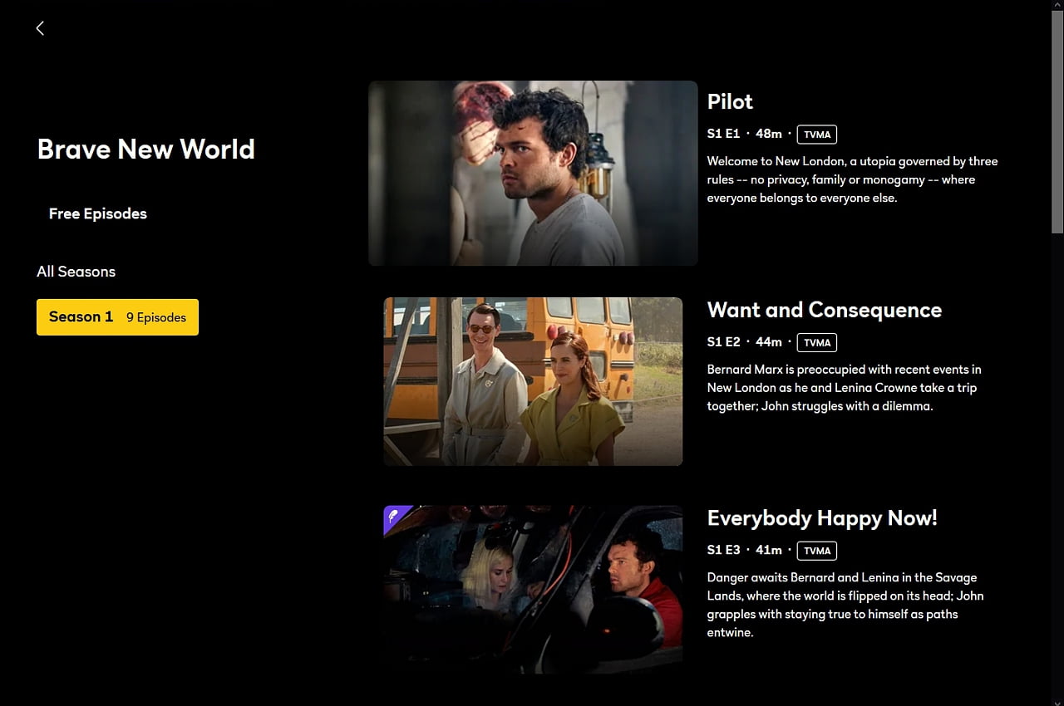Viewport: 1064px width, 706px height.
Task: Click the Pilot description about New London
Action: click(852, 179)
